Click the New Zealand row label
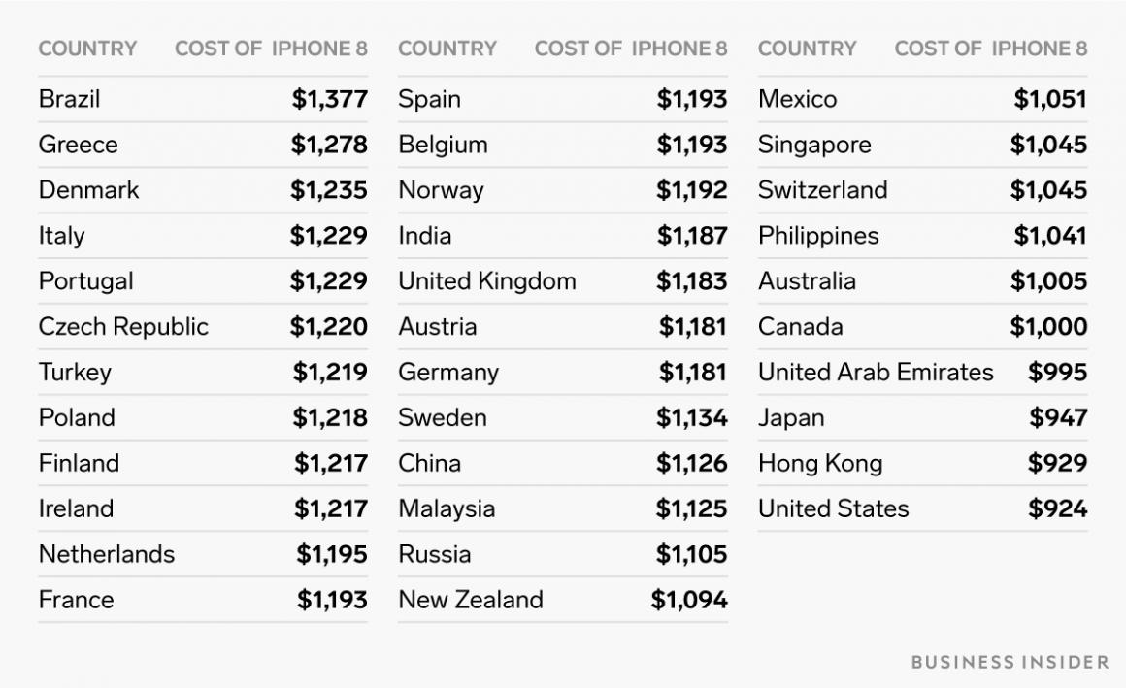 tap(470, 600)
